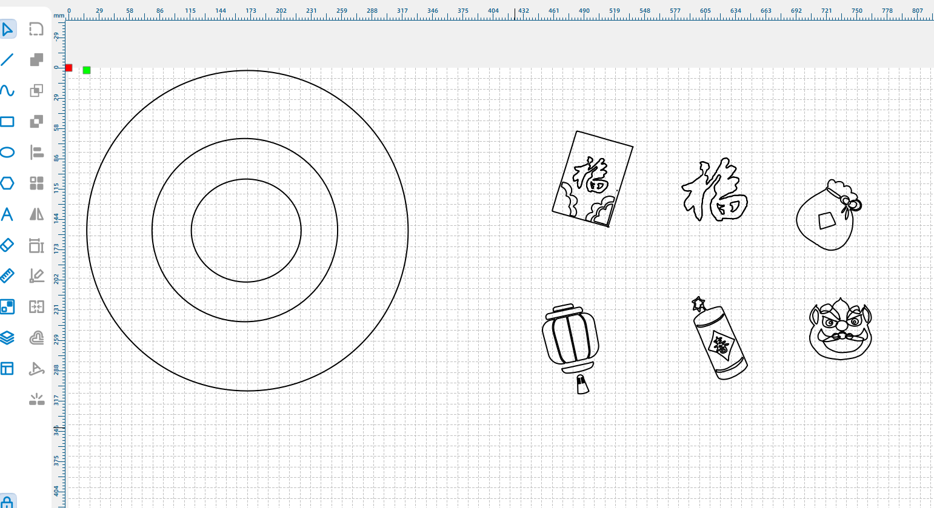
Task: Pick the eraser tool
Action: (7, 245)
